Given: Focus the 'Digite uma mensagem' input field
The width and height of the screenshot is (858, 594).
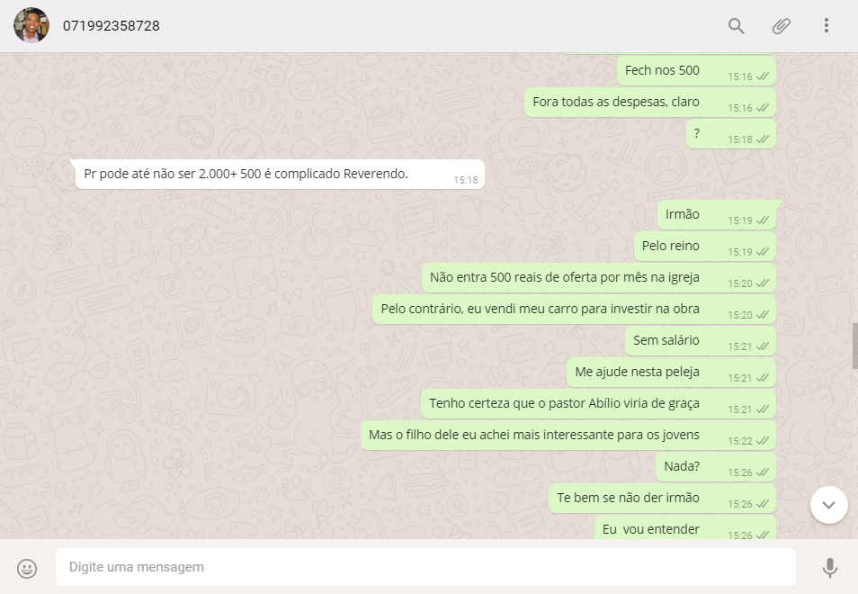Looking at the screenshot, I should tap(425, 567).
